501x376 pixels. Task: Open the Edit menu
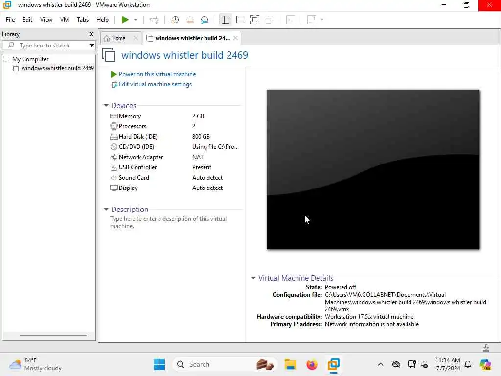pyautogui.click(x=27, y=20)
